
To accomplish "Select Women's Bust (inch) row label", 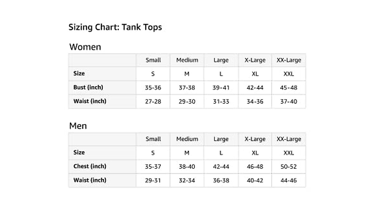I will tap(88, 87).
